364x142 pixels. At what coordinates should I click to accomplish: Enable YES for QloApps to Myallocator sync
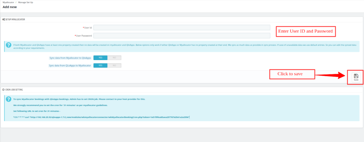(100, 65)
